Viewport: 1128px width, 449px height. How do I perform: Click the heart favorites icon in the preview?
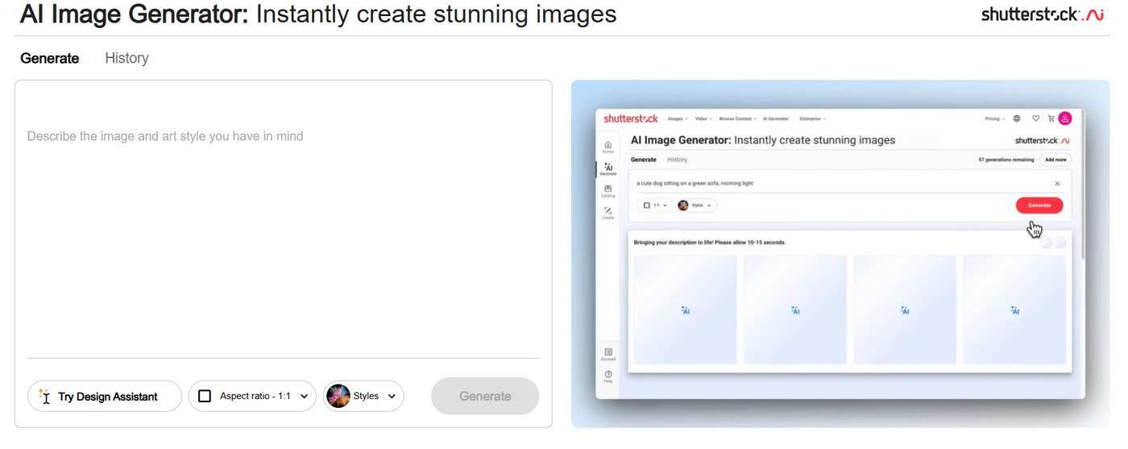pos(1036,118)
